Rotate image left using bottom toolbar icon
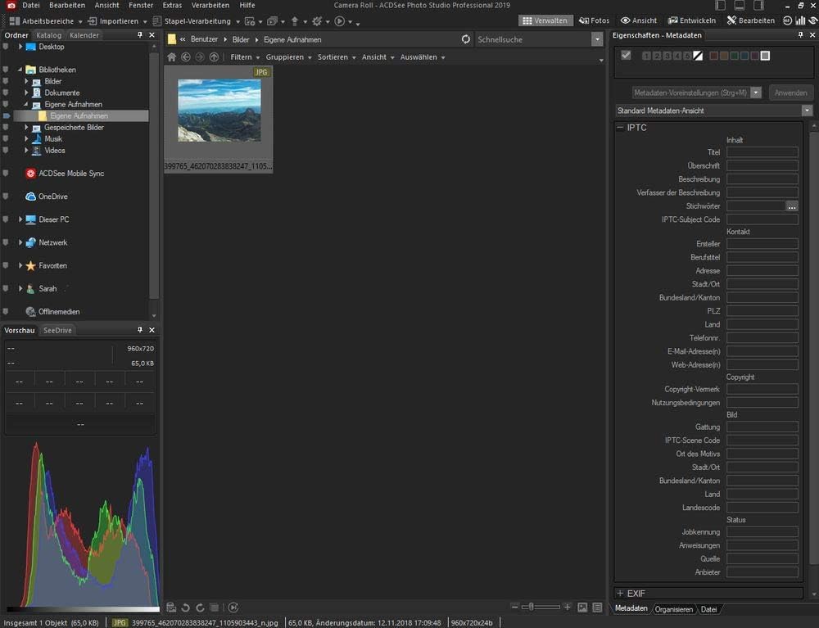This screenshot has height=628, width=819. [186, 608]
